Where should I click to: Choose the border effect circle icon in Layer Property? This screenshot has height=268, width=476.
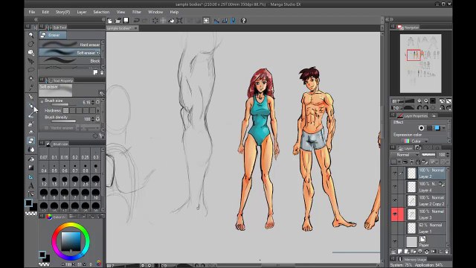(x=422, y=128)
